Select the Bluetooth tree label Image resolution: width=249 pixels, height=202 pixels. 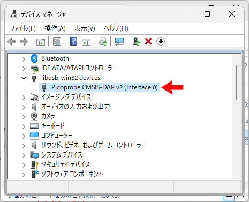point(55,58)
